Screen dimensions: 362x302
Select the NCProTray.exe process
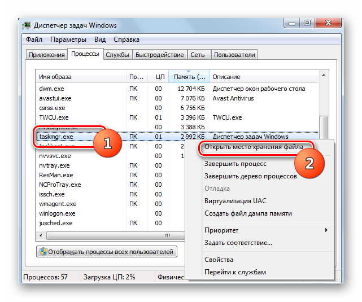pyautogui.click(x=60, y=185)
